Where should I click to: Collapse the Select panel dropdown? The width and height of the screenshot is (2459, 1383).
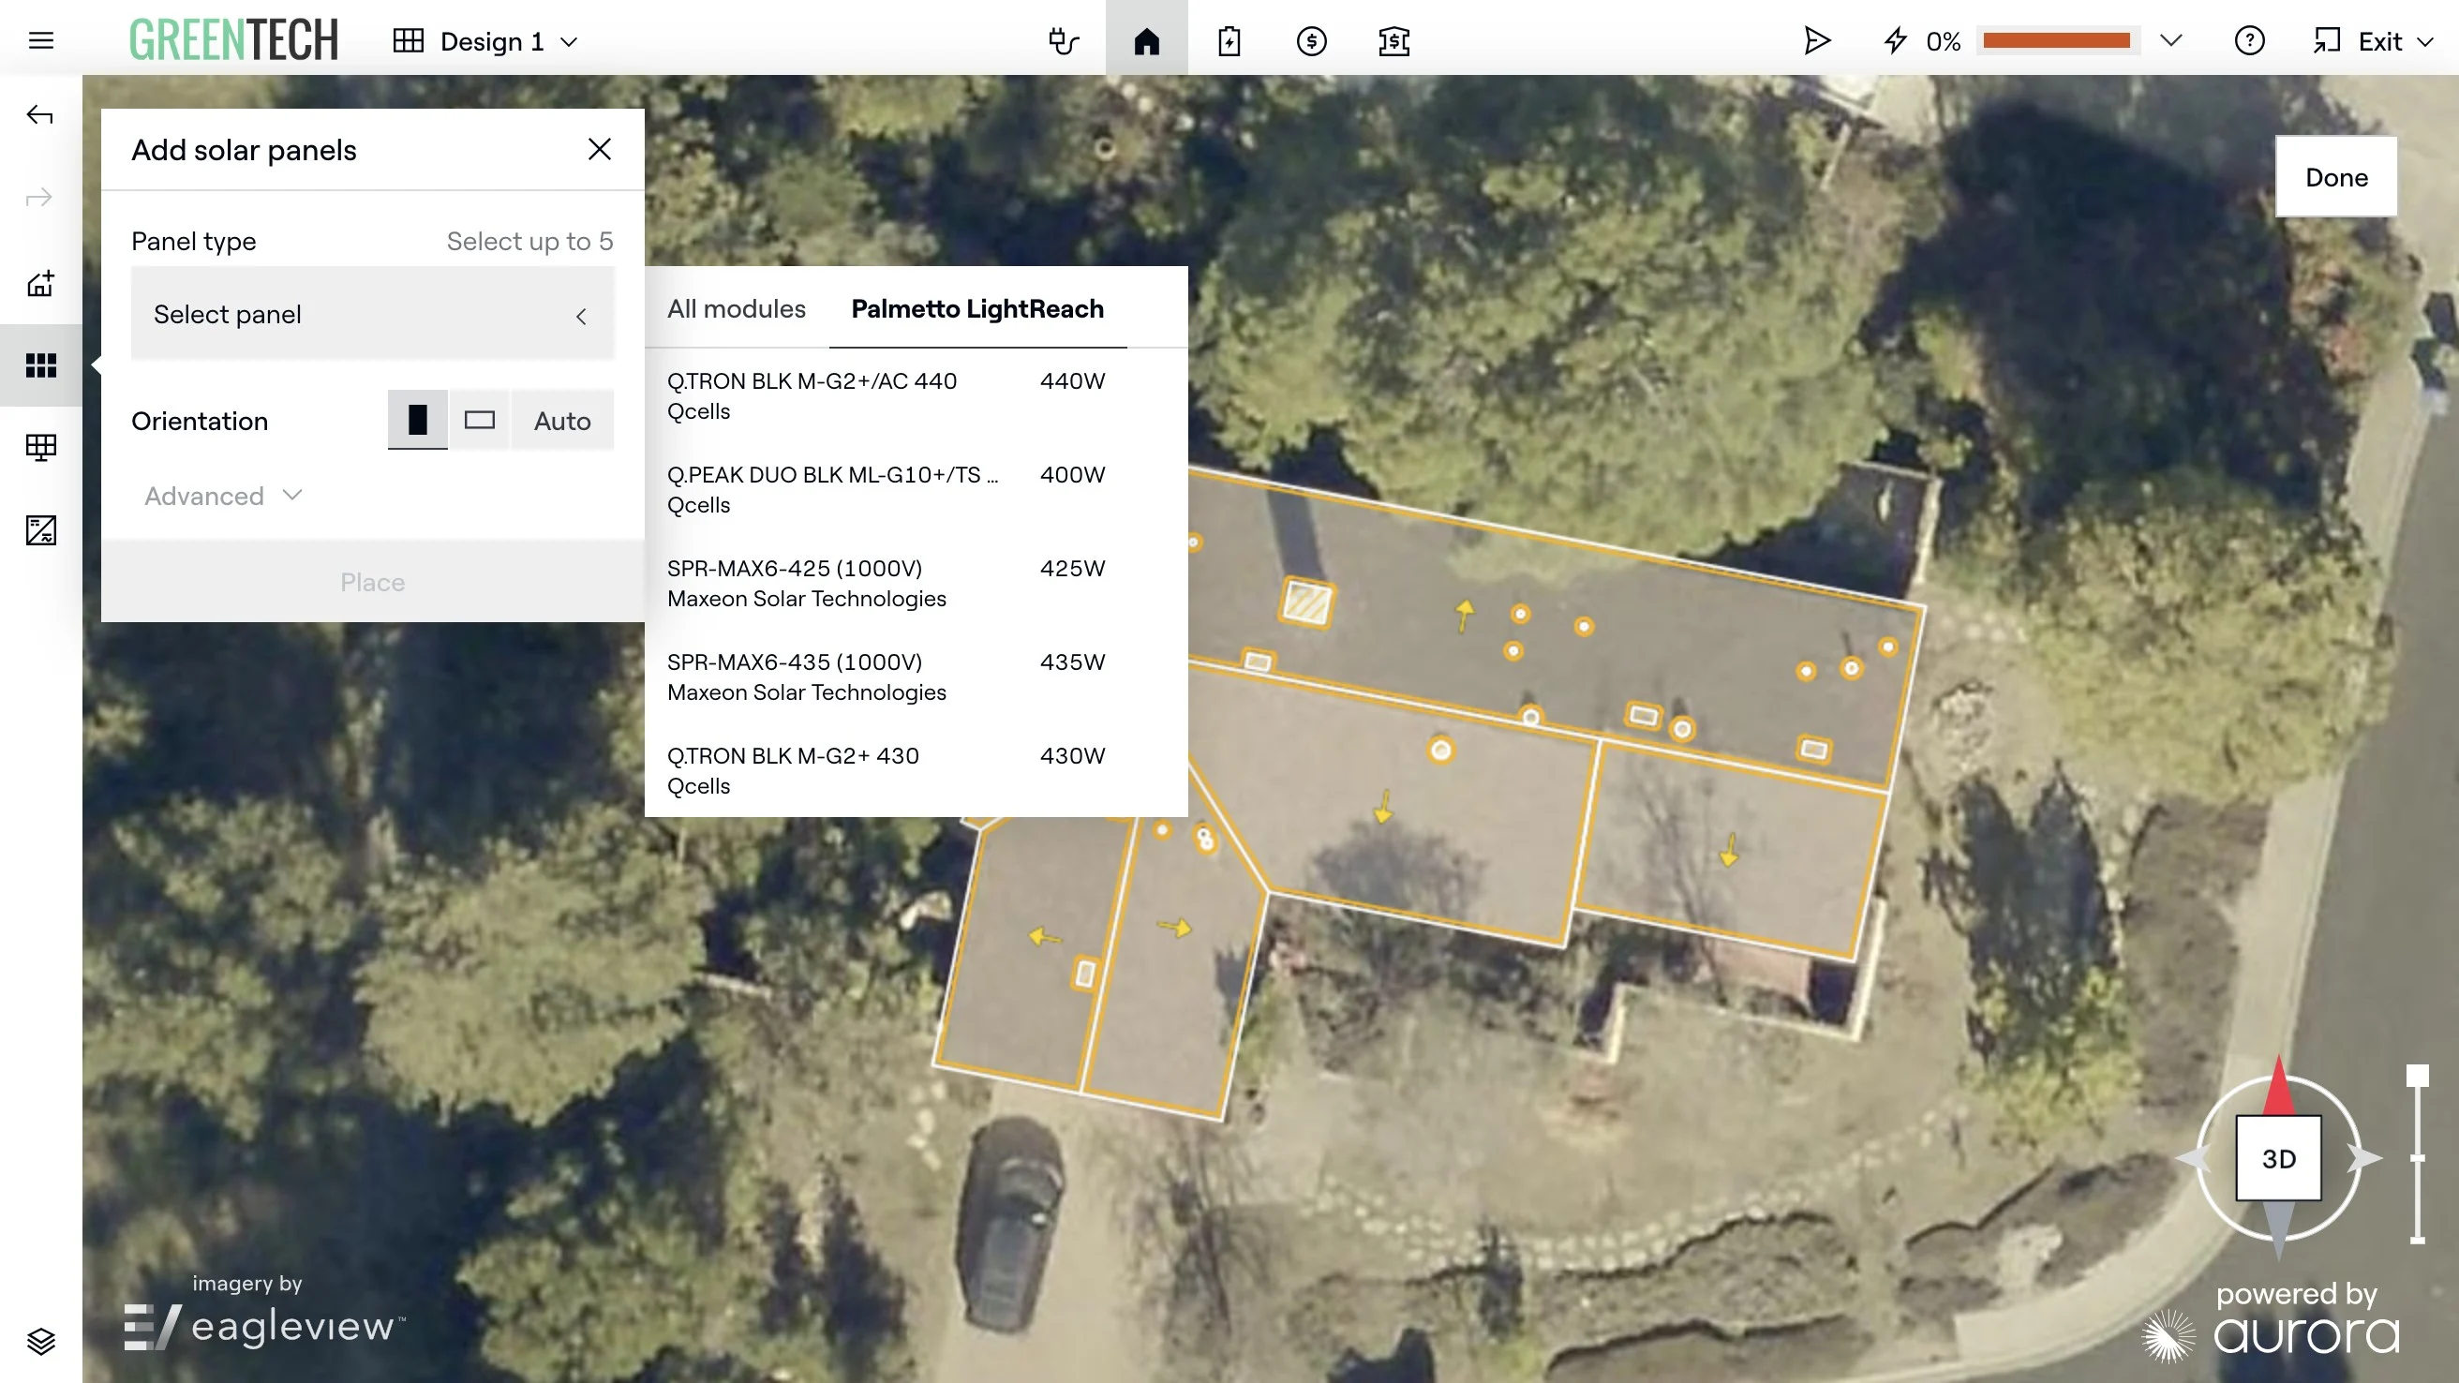[372, 314]
